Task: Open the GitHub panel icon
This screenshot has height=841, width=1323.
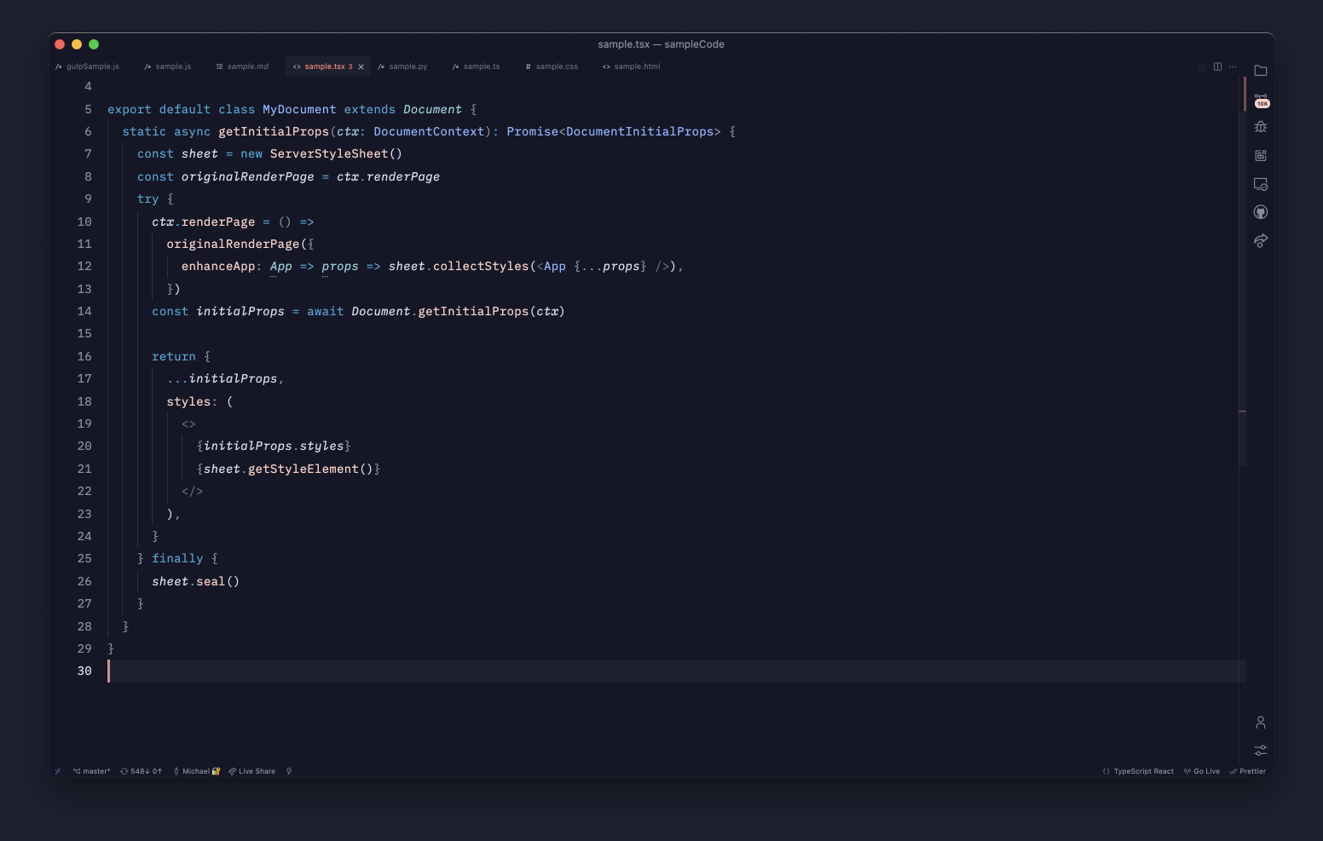Action: pyautogui.click(x=1261, y=212)
